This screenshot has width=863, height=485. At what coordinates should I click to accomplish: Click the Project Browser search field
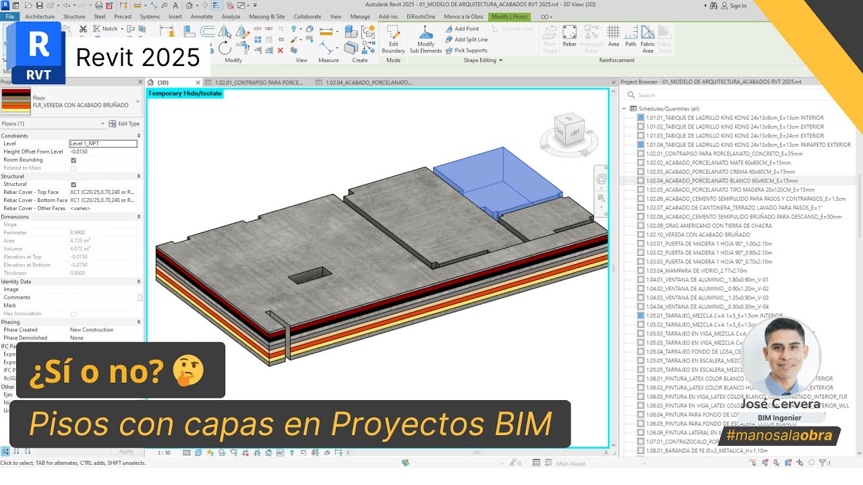point(725,95)
